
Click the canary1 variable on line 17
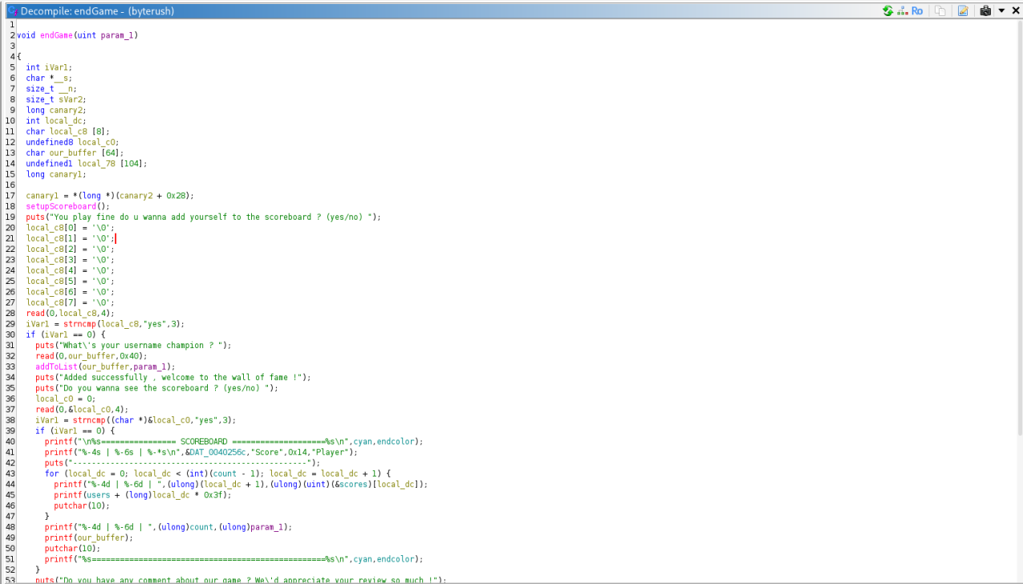pos(42,196)
